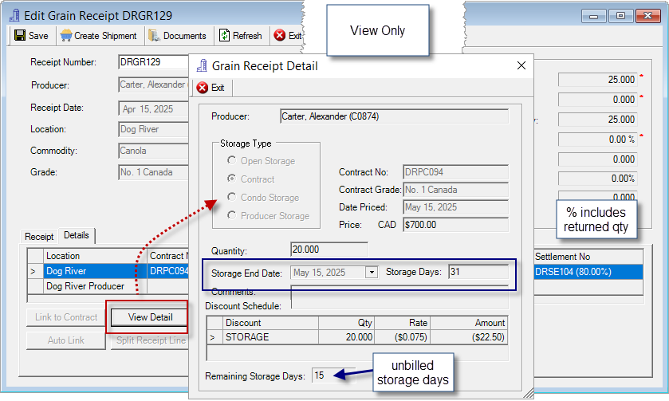Click the Storage Days field 31
The height and width of the screenshot is (401, 669).
478,272
